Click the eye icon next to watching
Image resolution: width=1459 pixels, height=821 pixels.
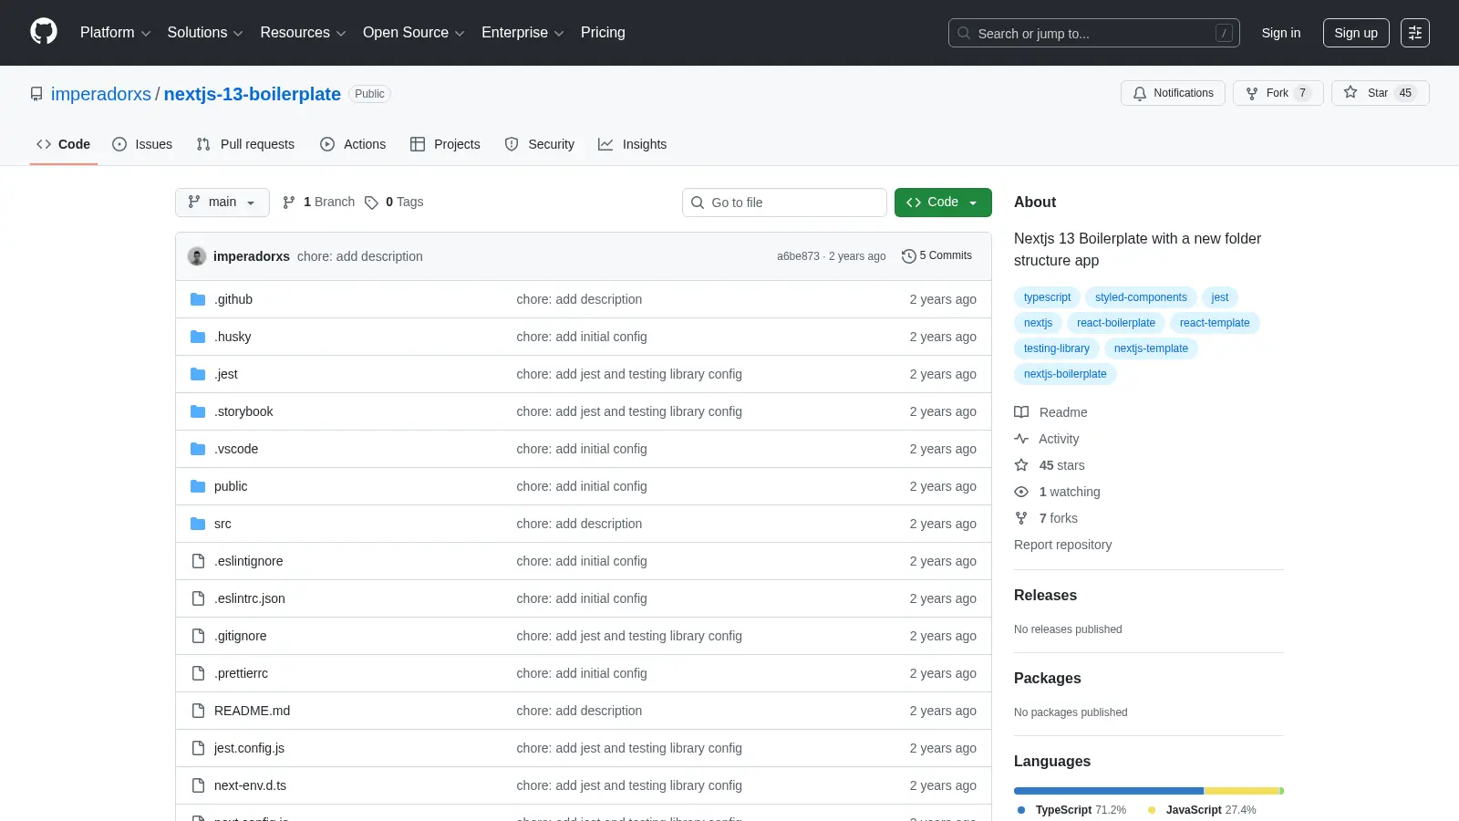[1021, 492]
